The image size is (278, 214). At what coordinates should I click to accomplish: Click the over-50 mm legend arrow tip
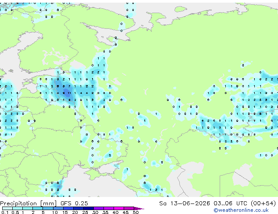pyautogui.click(x=139, y=208)
